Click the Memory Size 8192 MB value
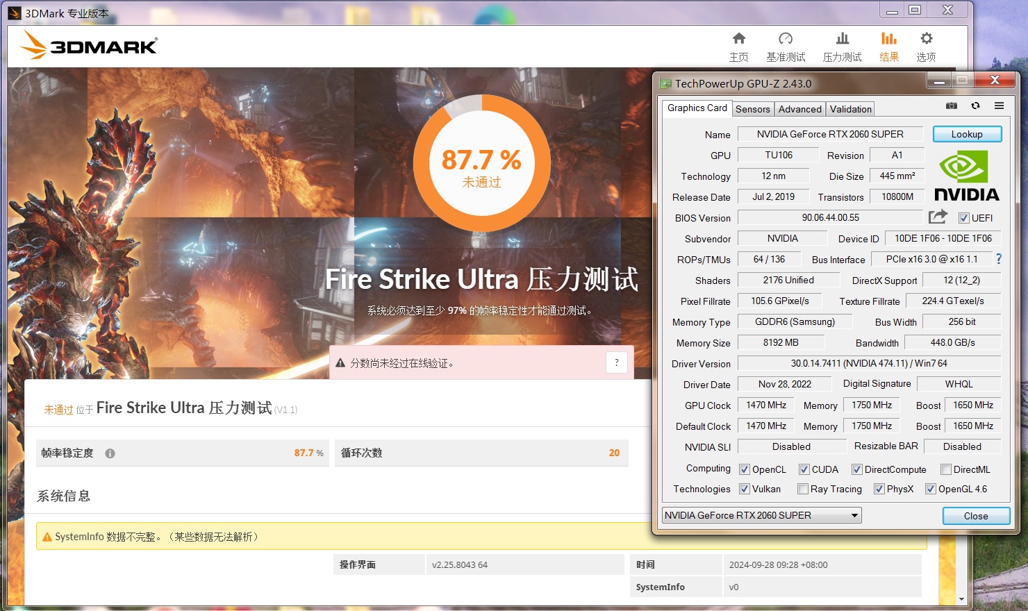This screenshot has height=611, width=1028. [x=781, y=342]
